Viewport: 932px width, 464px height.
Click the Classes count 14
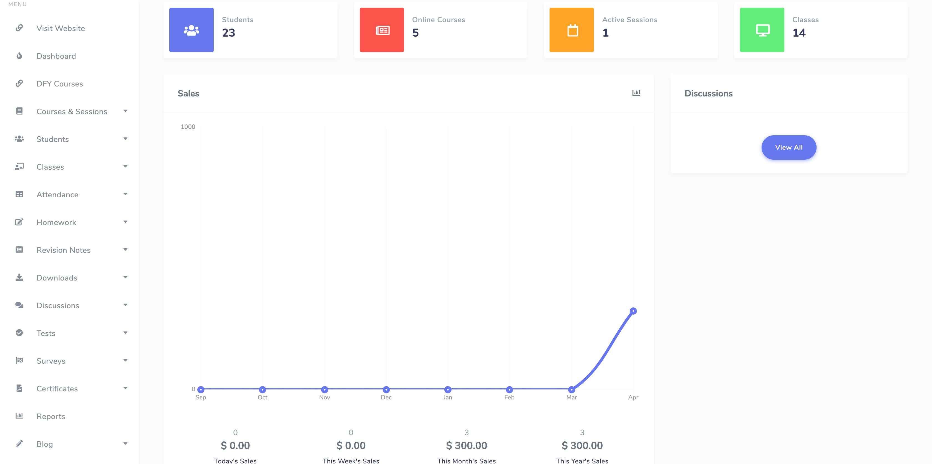point(799,33)
